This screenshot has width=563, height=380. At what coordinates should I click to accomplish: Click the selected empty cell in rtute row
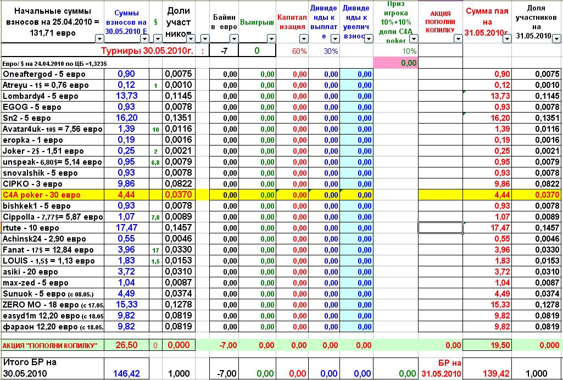click(x=441, y=228)
